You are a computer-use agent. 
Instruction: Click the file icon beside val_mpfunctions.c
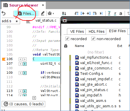tap(77, 57)
